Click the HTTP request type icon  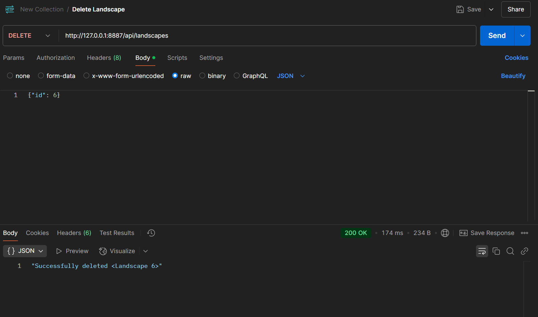(x=10, y=9)
